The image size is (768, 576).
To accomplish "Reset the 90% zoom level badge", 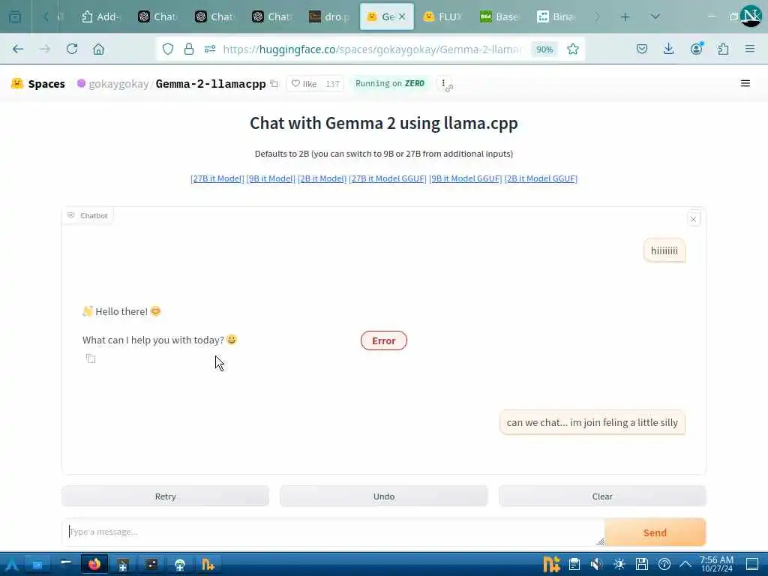I will click(544, 49).
